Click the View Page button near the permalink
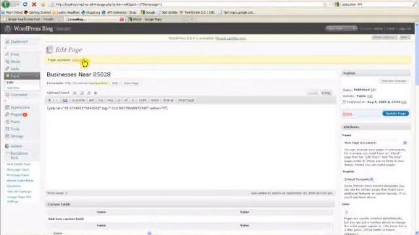The image size is (419, 235). [131, 84]
